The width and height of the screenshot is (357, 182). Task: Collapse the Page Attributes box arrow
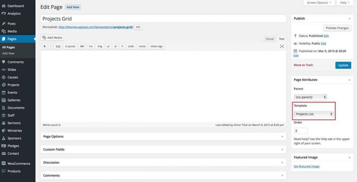coord(349,80)
